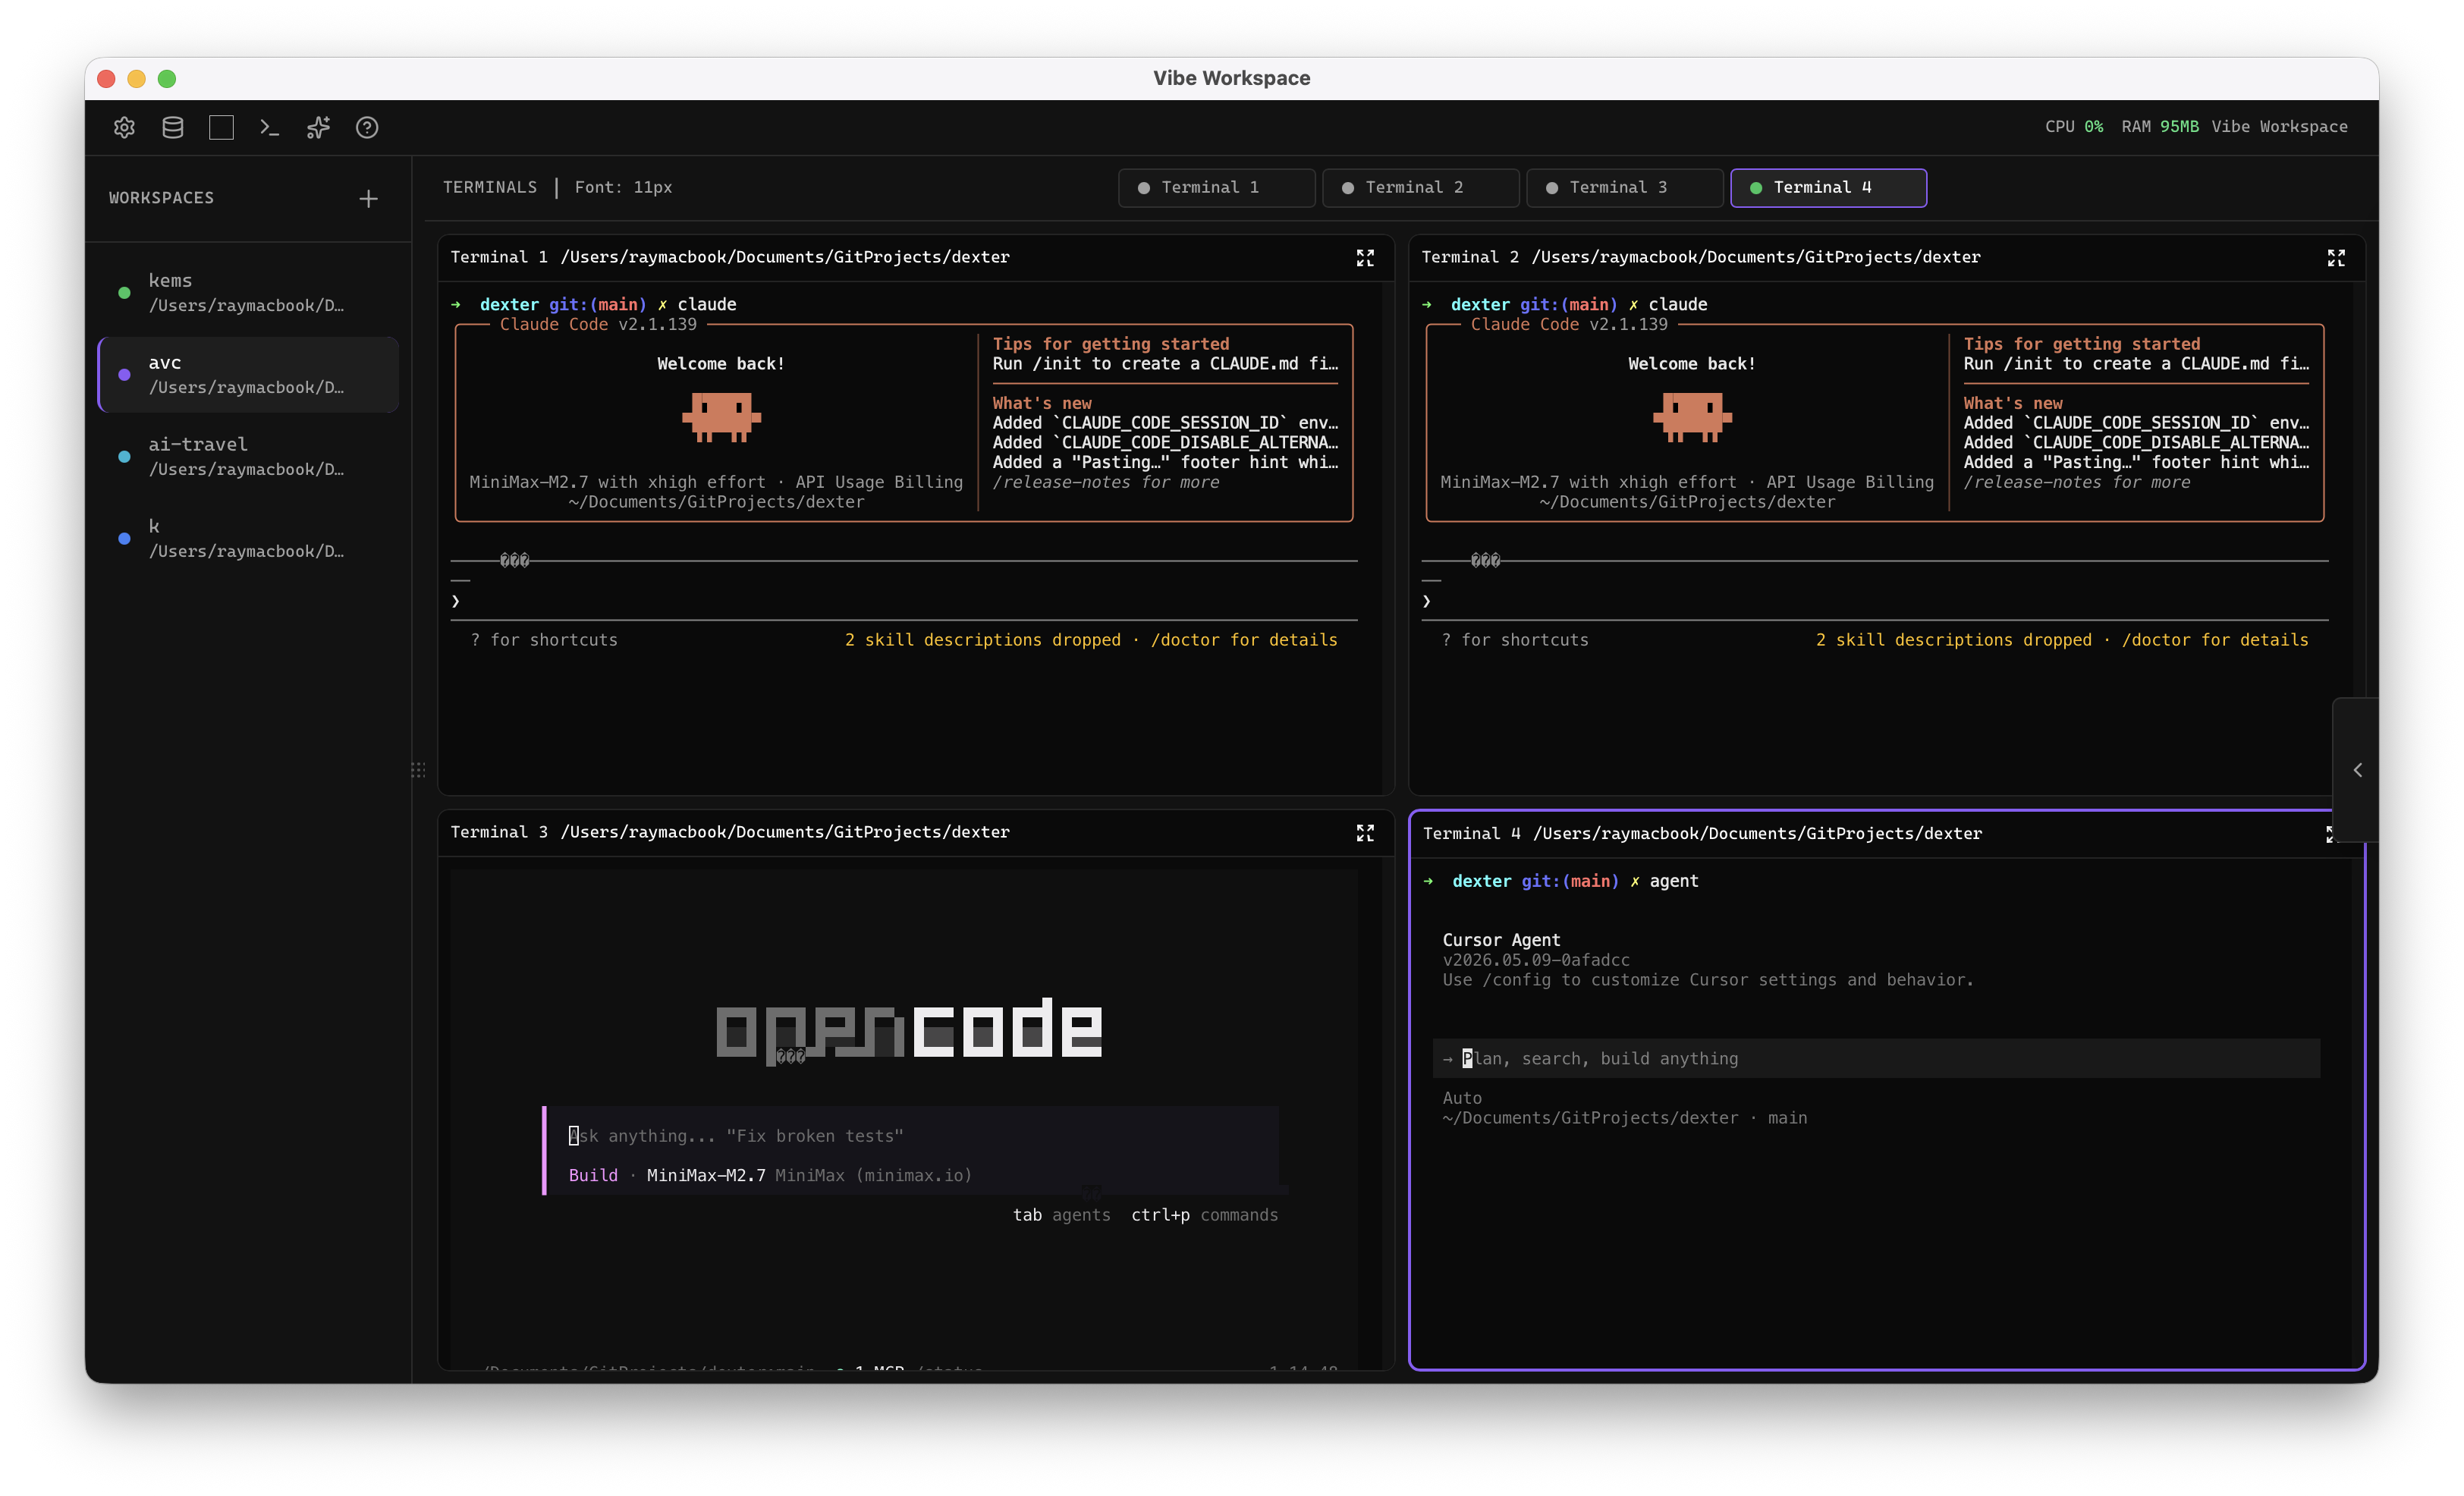Click '/release-notes for more' in Terminal 1
Viewport: 2464px width, 1496px height.
[x=1106, y=482]
